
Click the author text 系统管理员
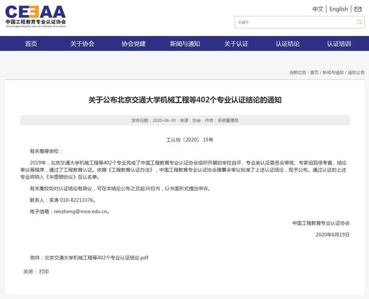tap(228, 120)
